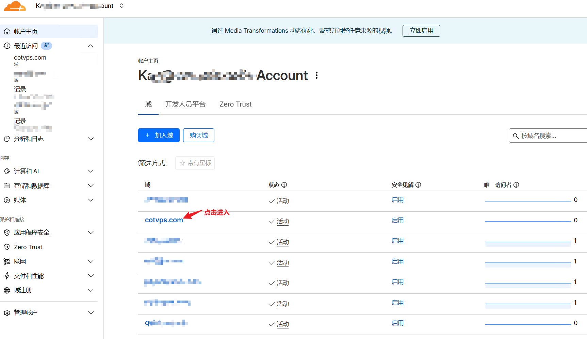Click the info icon next to 状态
The height and width of the screenshot is (339, 587).
(x=284, y=185)
